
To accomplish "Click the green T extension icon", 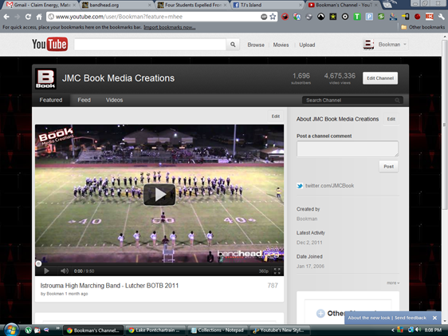I will (357, 17).
